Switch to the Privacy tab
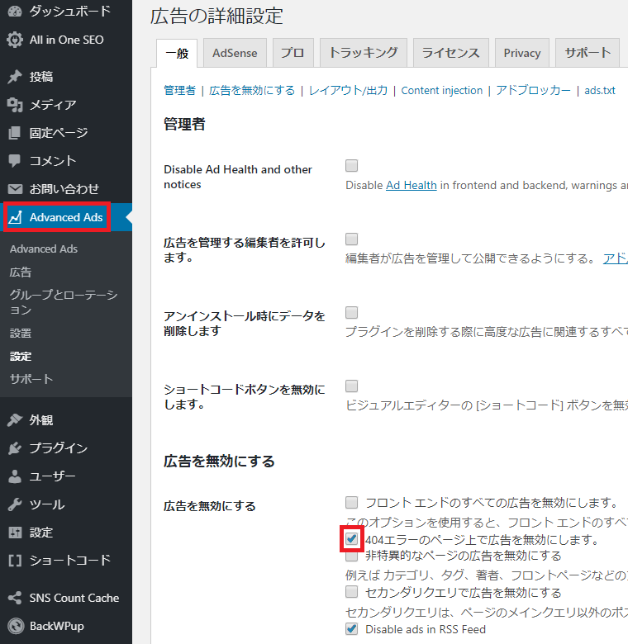The image size is (628, 644). click(522, 53)
